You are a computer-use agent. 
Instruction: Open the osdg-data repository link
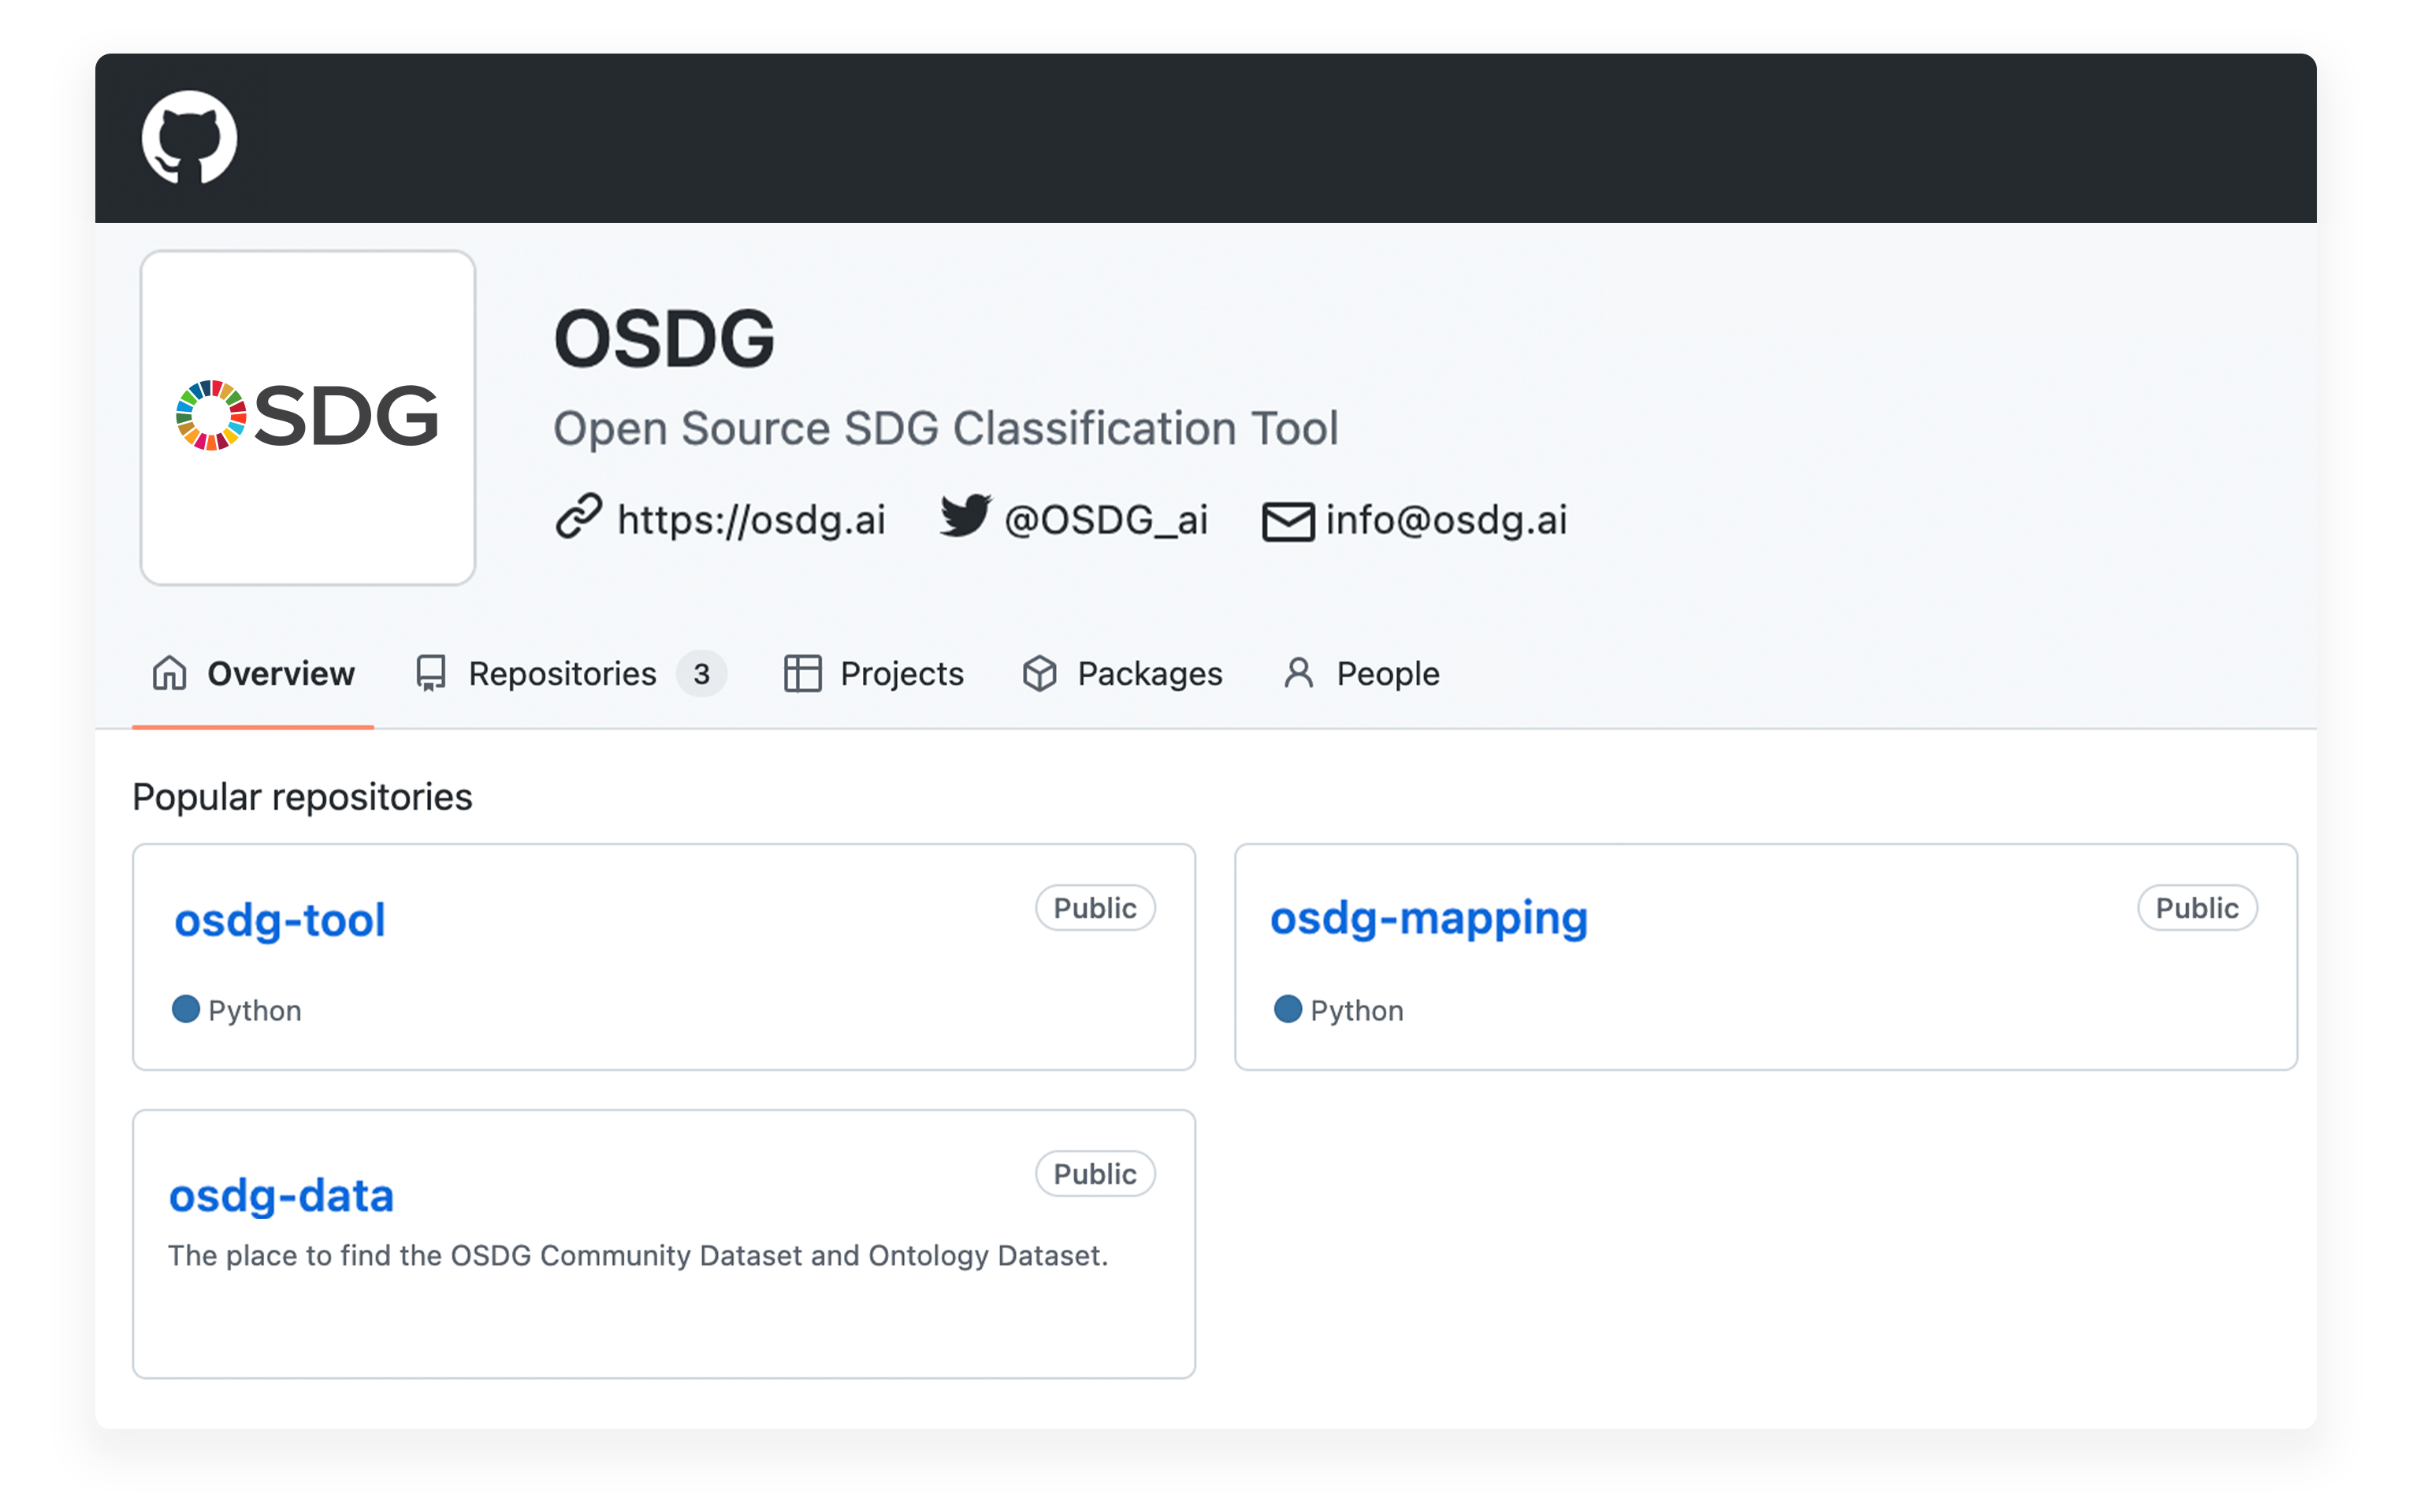[281, 1195]
